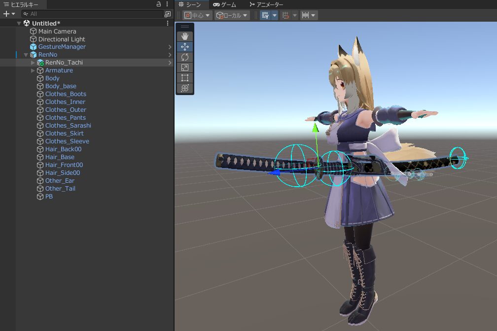Expand the Armature object

click(33, 70)
